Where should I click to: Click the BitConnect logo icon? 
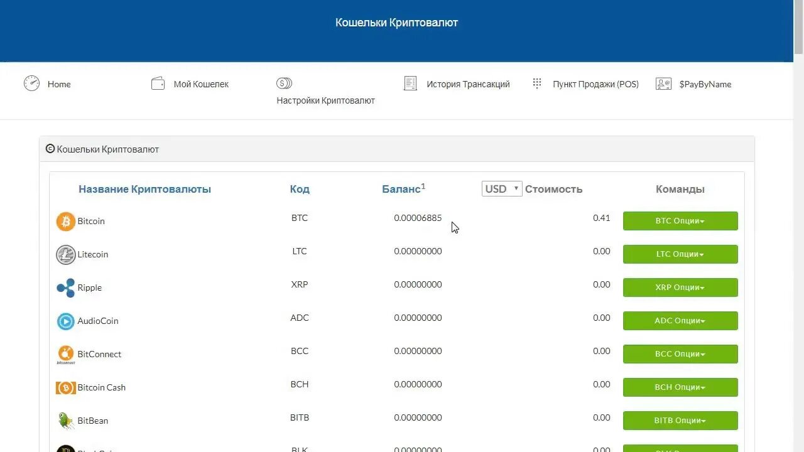(66, 354)
